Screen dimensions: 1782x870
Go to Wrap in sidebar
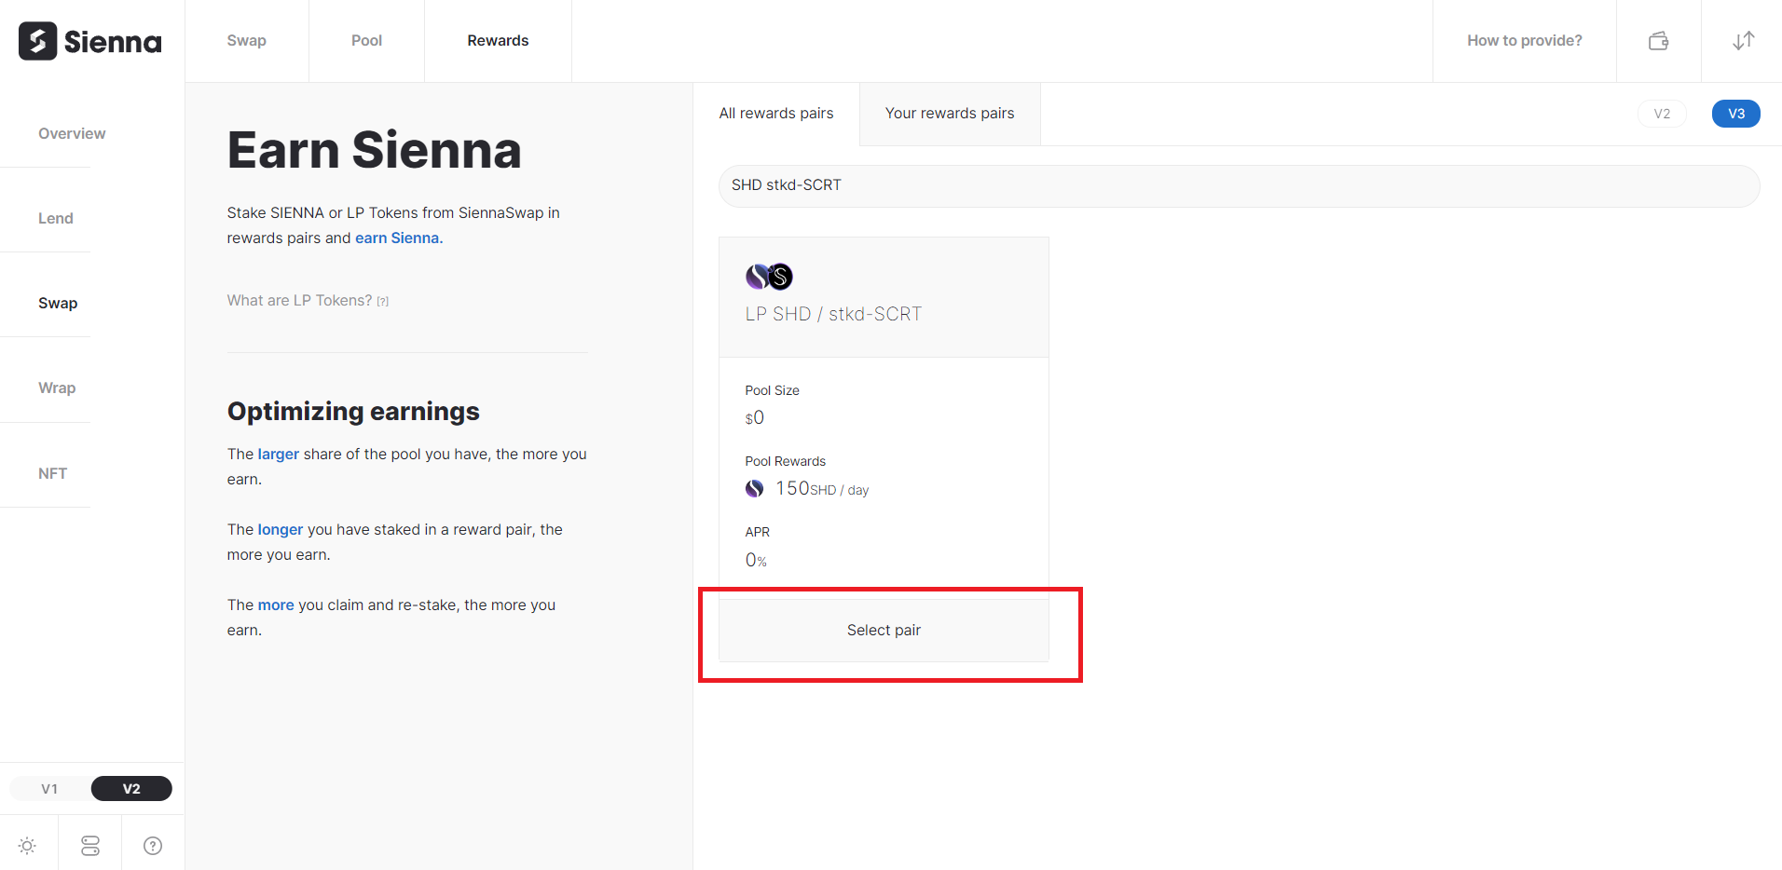pos(57,388)
